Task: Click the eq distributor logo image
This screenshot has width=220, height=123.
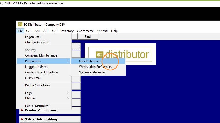Action: click(120, 54)
